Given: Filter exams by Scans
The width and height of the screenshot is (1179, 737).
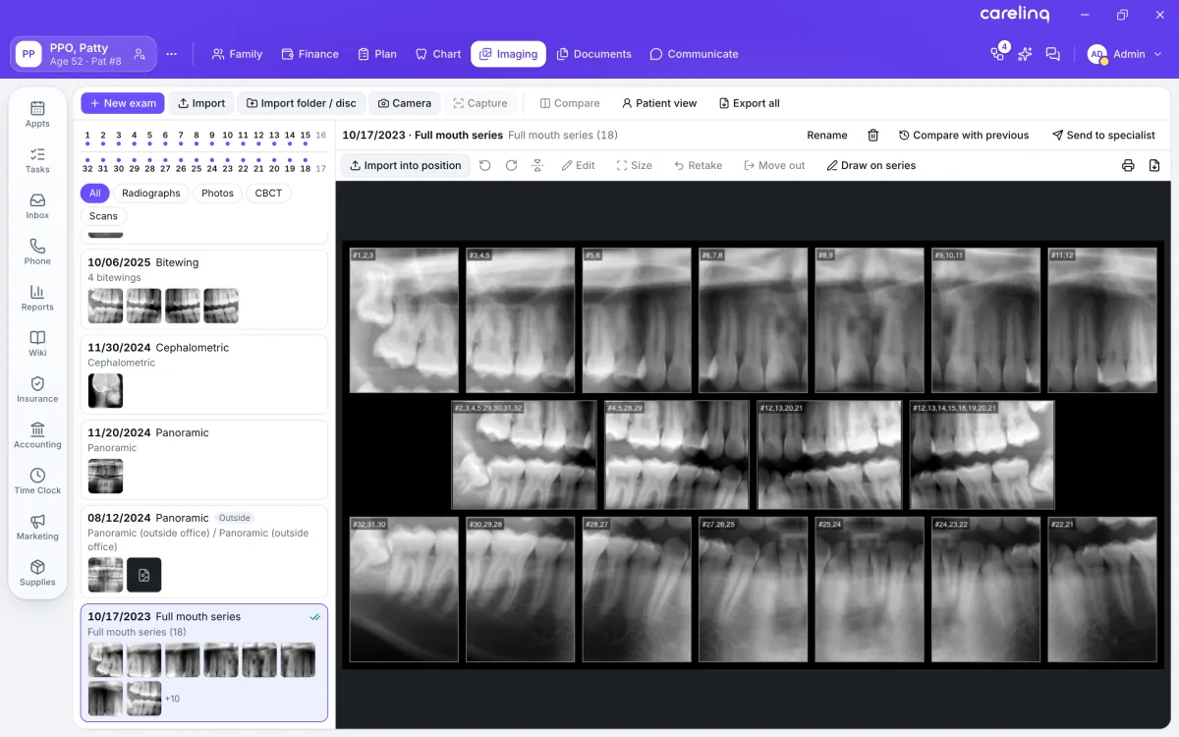Looking at the screenshot, I should pos(103,216).
